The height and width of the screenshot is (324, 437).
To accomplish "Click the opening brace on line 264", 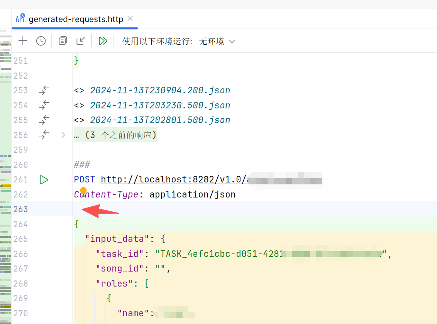I will click(76, 224).
